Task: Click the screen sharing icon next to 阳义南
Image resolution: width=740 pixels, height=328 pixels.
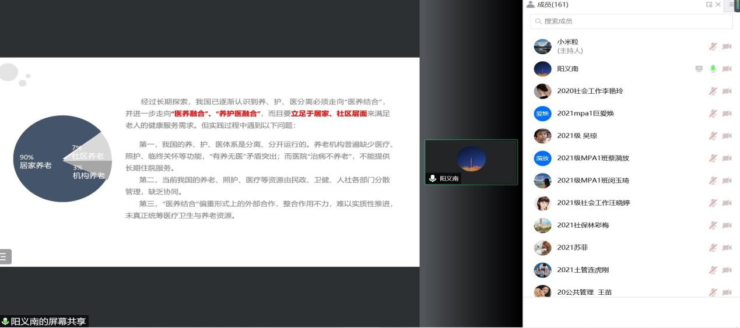Action: pos(699,69)
